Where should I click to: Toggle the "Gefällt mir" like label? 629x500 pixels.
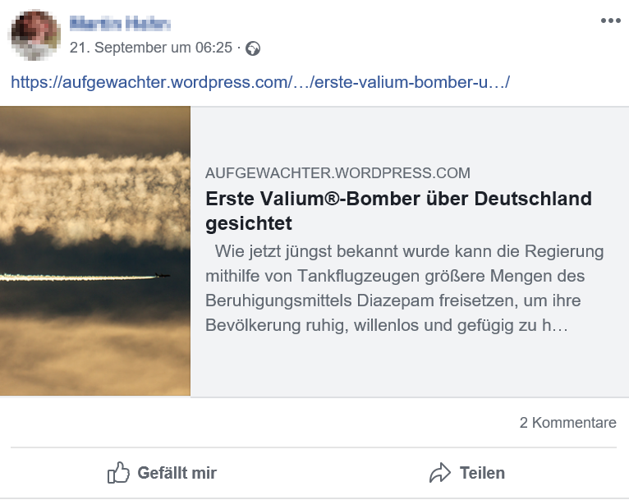177,473
